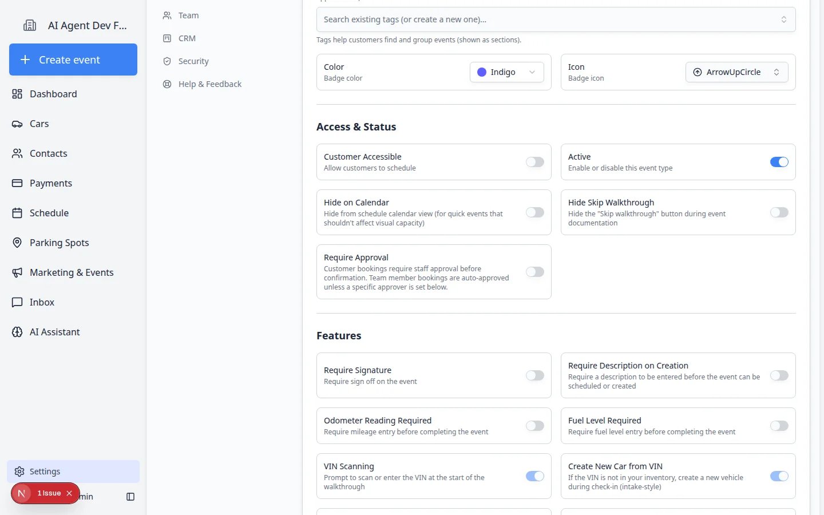Click the Team people icon
The image size is (824, 515).
coord(167,15)
